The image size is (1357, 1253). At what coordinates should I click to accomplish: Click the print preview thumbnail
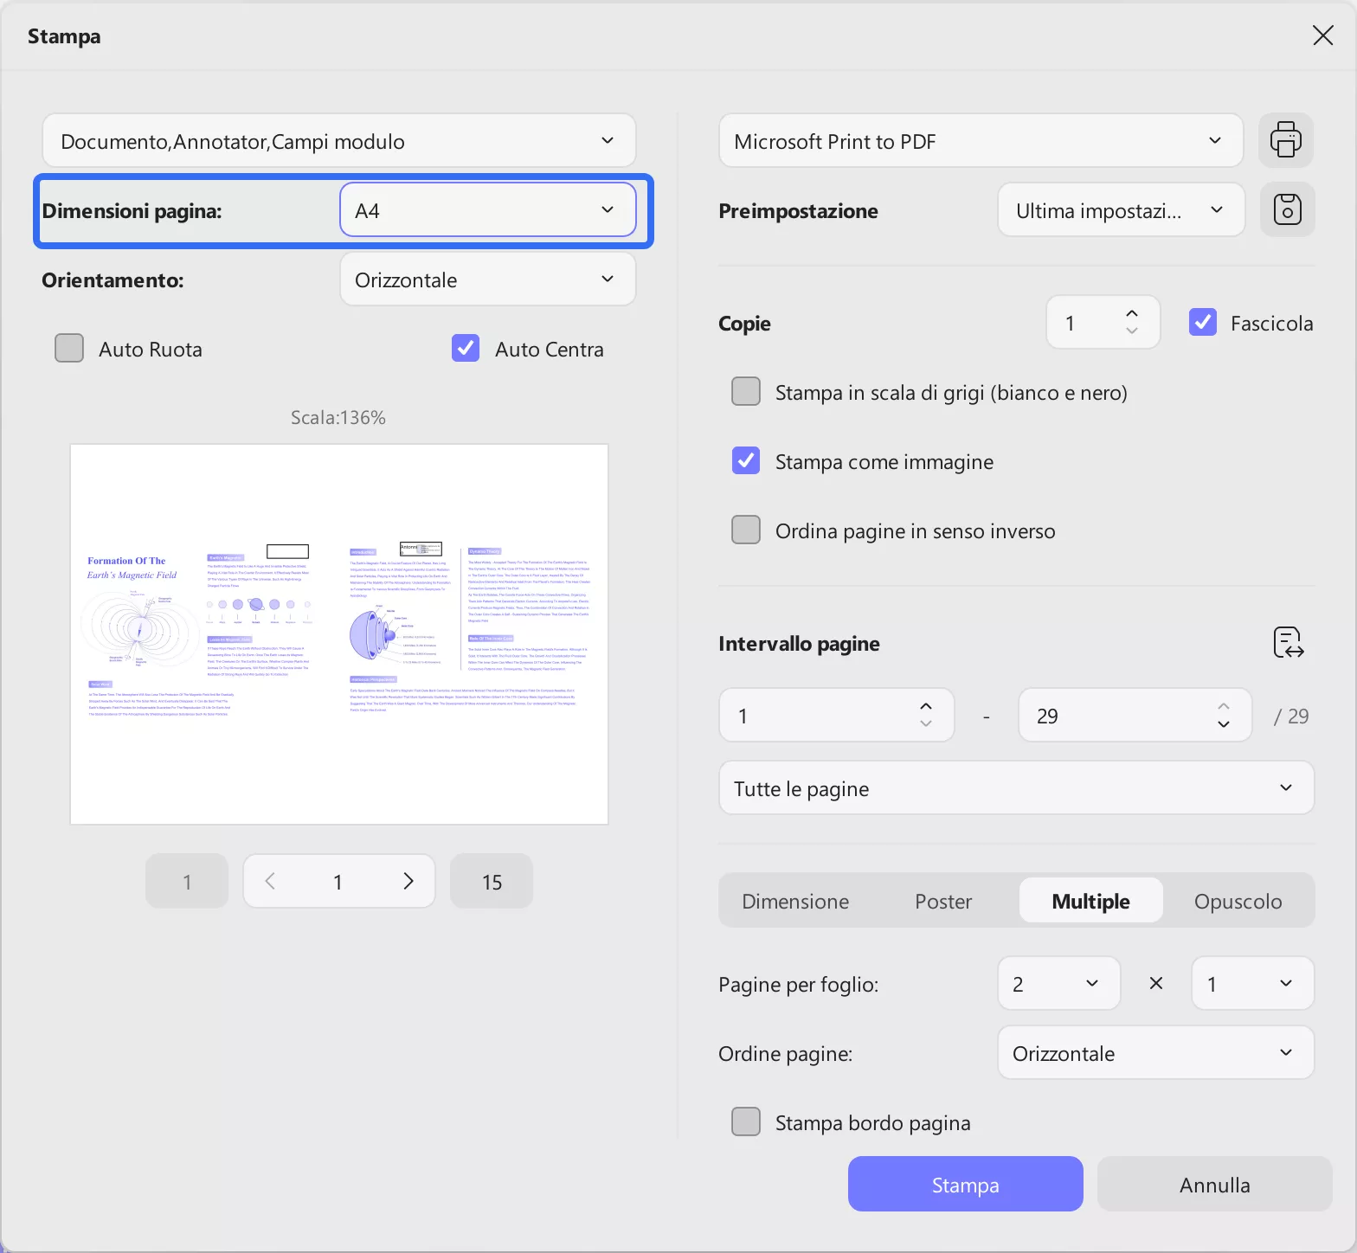[x=339, y=634]
